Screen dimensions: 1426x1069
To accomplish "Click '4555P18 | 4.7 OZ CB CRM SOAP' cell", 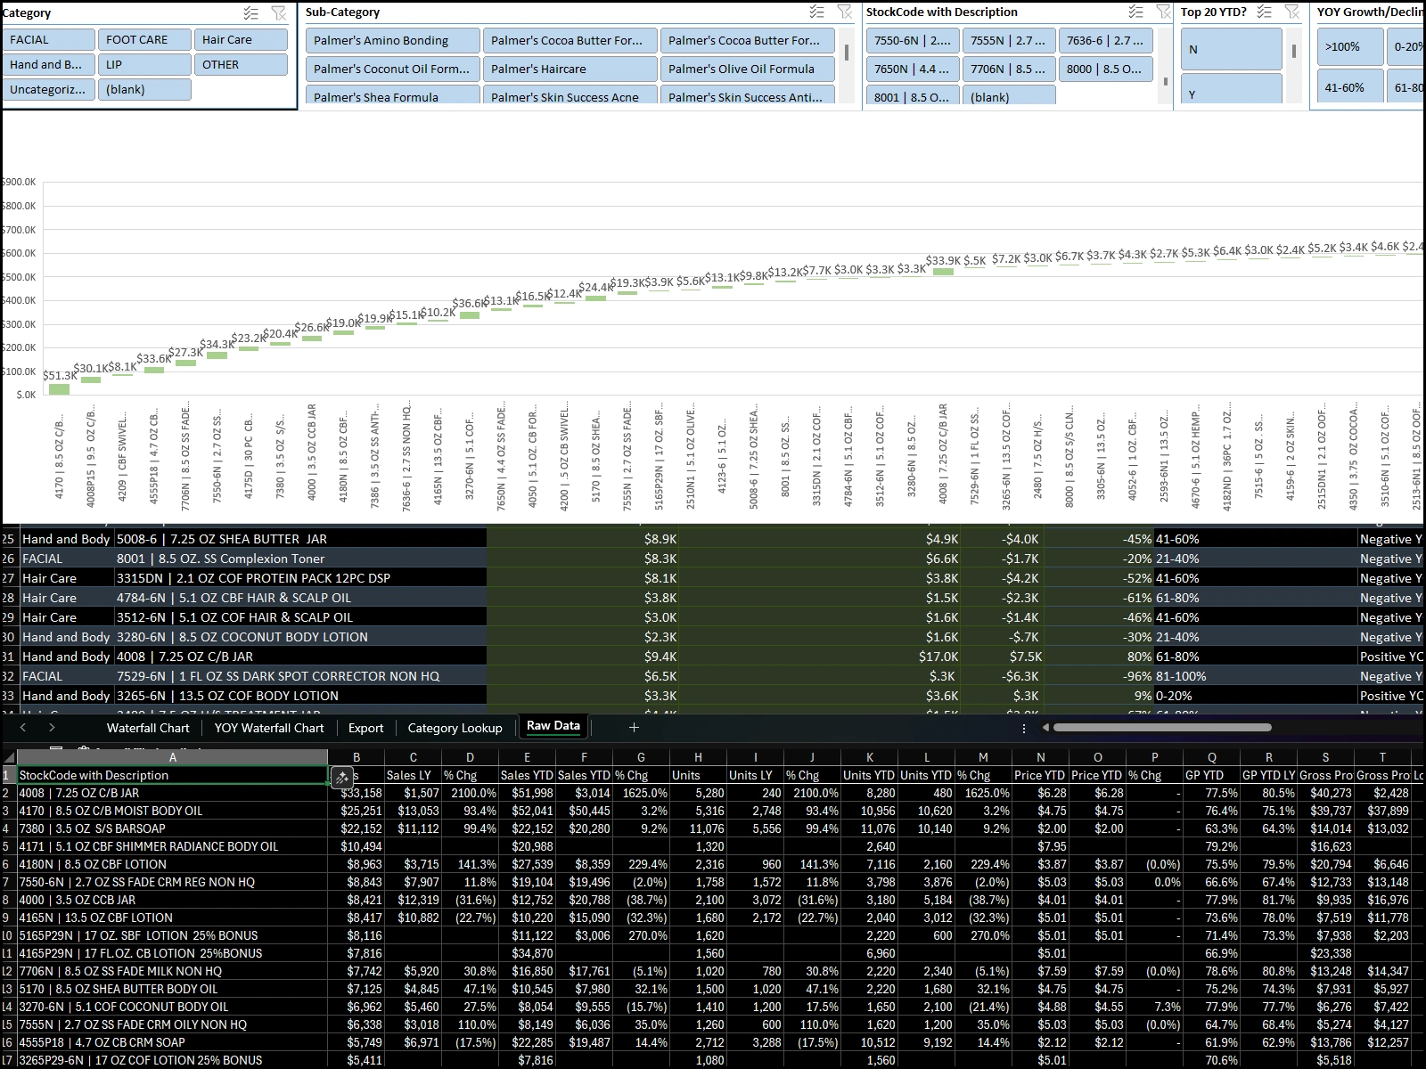I will (x=172, y=1042).
